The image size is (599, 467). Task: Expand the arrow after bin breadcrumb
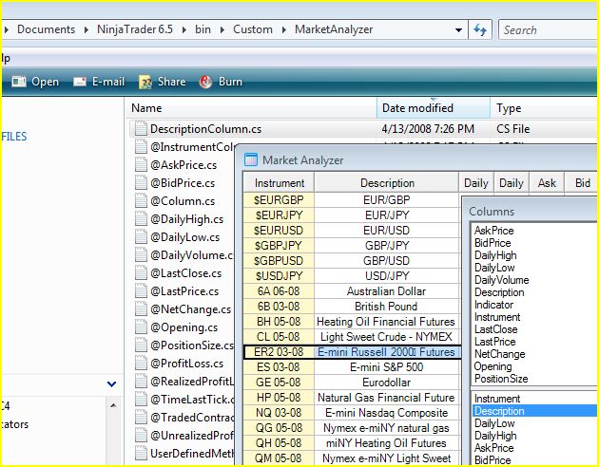pyautogui.click(x=222, y=29)
